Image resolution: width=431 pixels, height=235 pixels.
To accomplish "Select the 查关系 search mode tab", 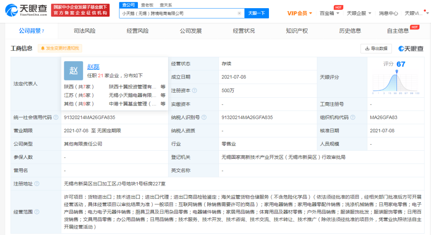I will 166,5.
